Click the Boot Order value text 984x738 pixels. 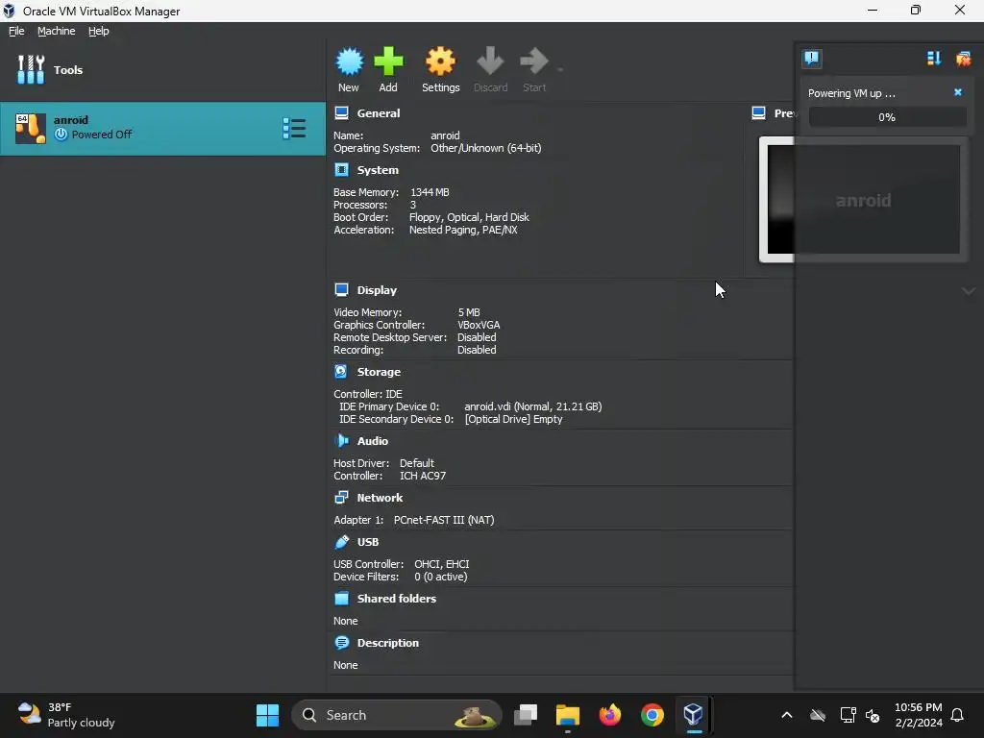(x=469, y=217)
